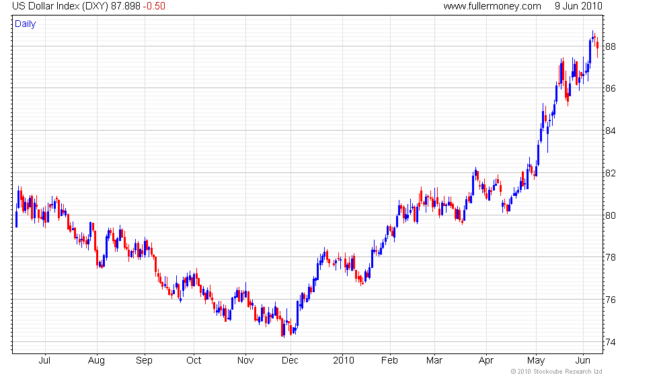The height and width of the screenshot is (377, 659).
Task: Click the 'Dec' label on the time axis
Action: (290, 361)
